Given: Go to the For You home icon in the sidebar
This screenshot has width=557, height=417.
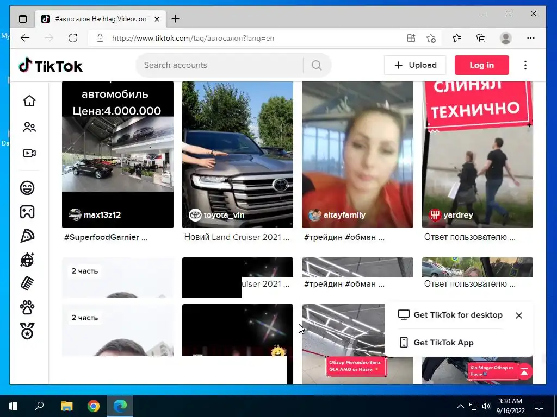Looking at the screenshot, I should coord(29,101).
